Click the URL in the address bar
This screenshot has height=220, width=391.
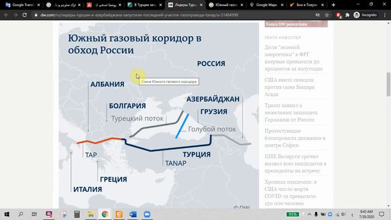(139, 15)
